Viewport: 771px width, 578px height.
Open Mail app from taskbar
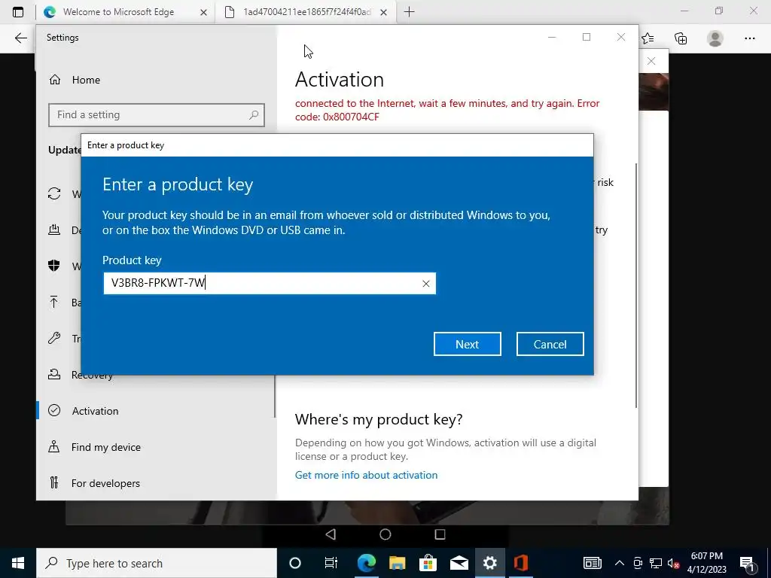pyautogui.click(x=459, y=563)
